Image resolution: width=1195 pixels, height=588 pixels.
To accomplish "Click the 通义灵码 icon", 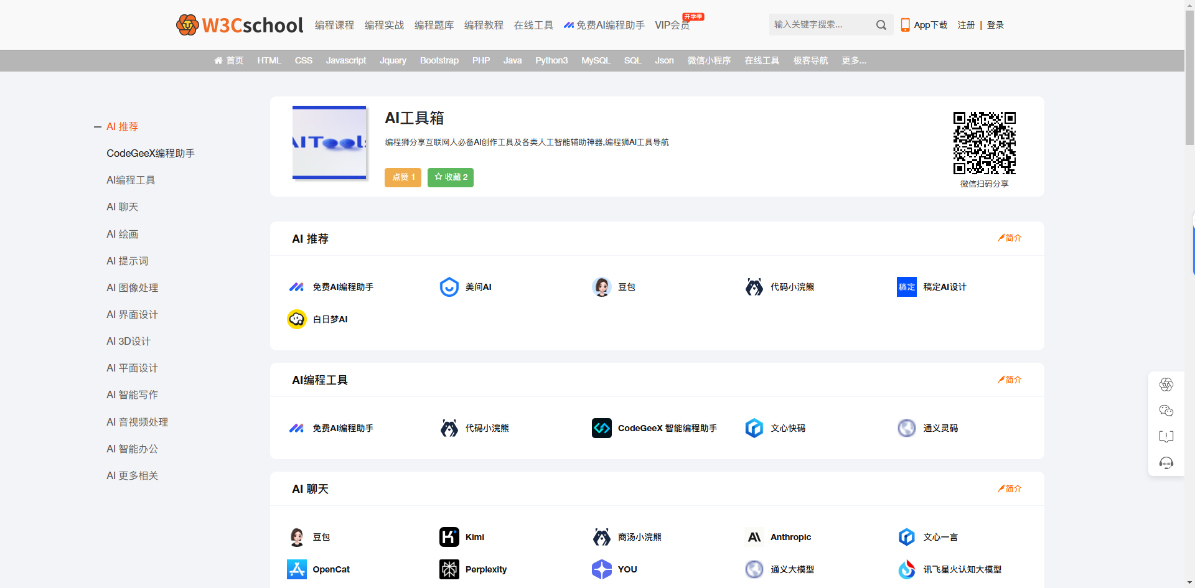I will click(x=906, y=428).
